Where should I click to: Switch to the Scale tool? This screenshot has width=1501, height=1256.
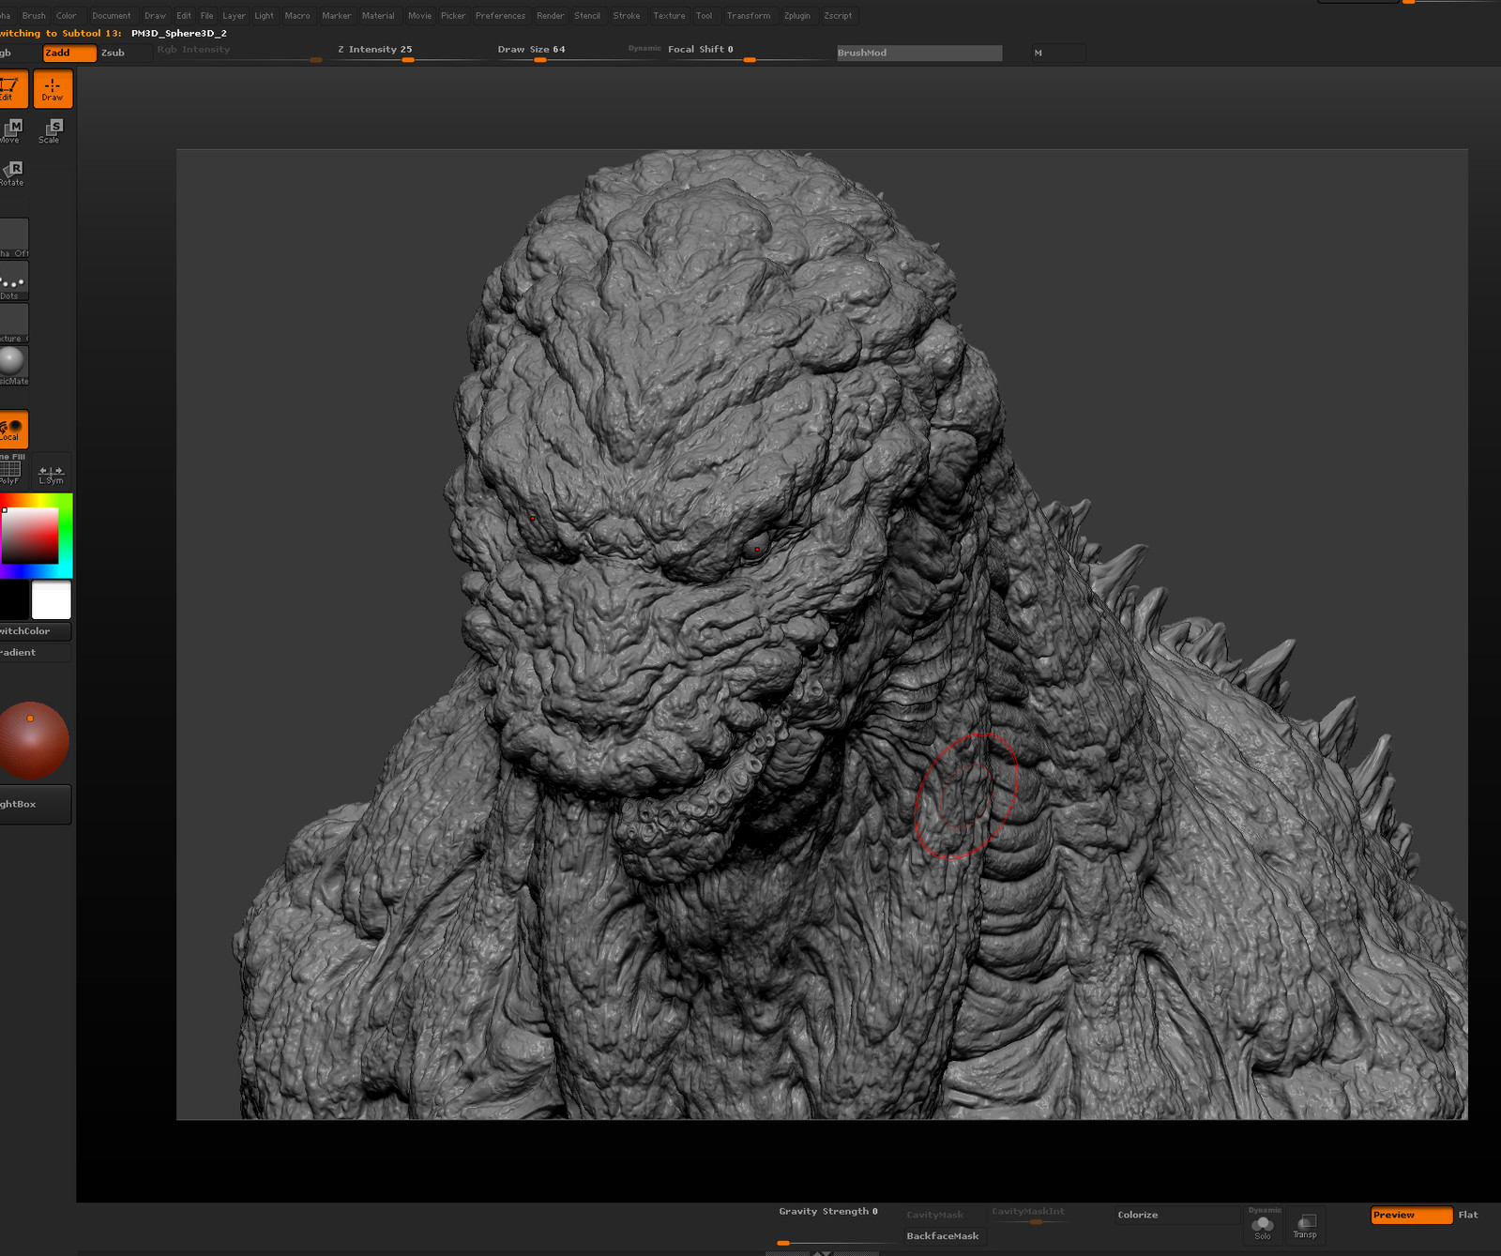(x=51, y=130)
